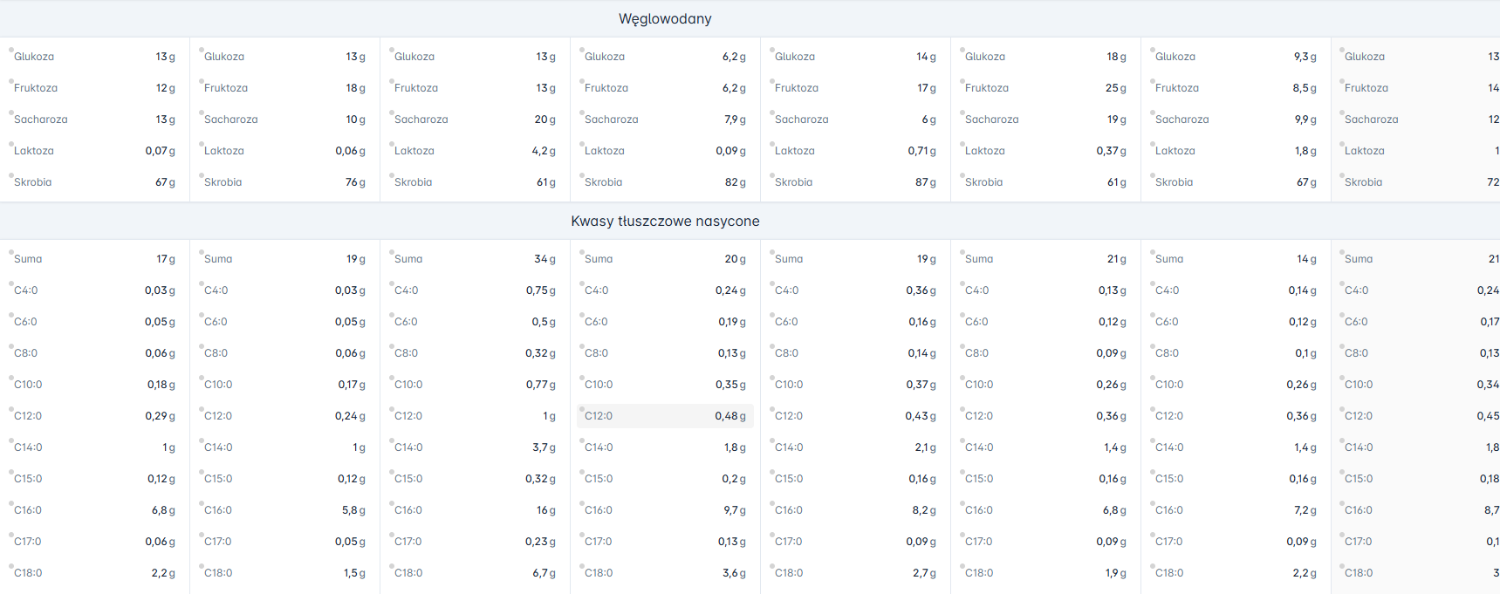Select the Glukoza row showing 9,3 g
This screenshot has height=594, width=1500.
click(x=1236, y=57)
